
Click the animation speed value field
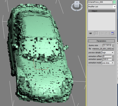pyautogui.click(x=107, y=59)
